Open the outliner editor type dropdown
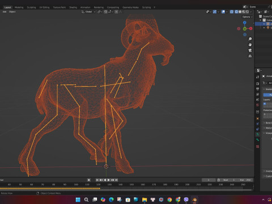The width and height of the screenshot is (272, 204). 260,12
